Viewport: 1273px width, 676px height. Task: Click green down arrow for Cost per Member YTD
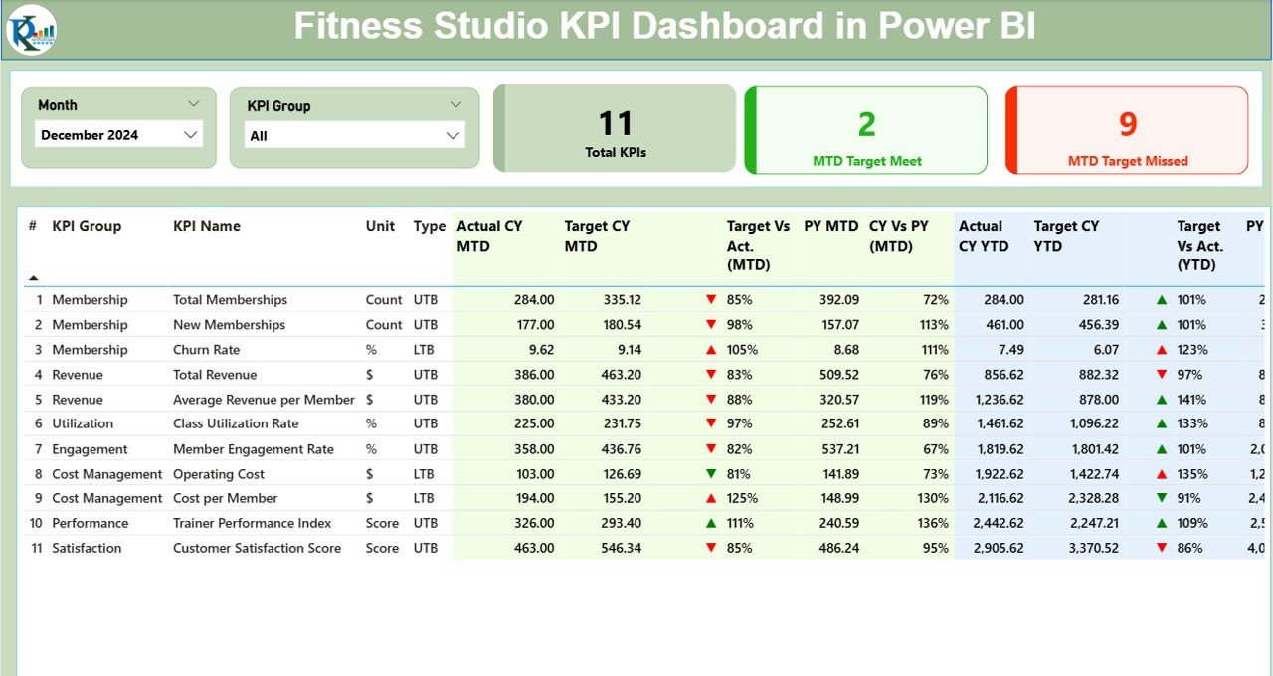point(1162,498)
